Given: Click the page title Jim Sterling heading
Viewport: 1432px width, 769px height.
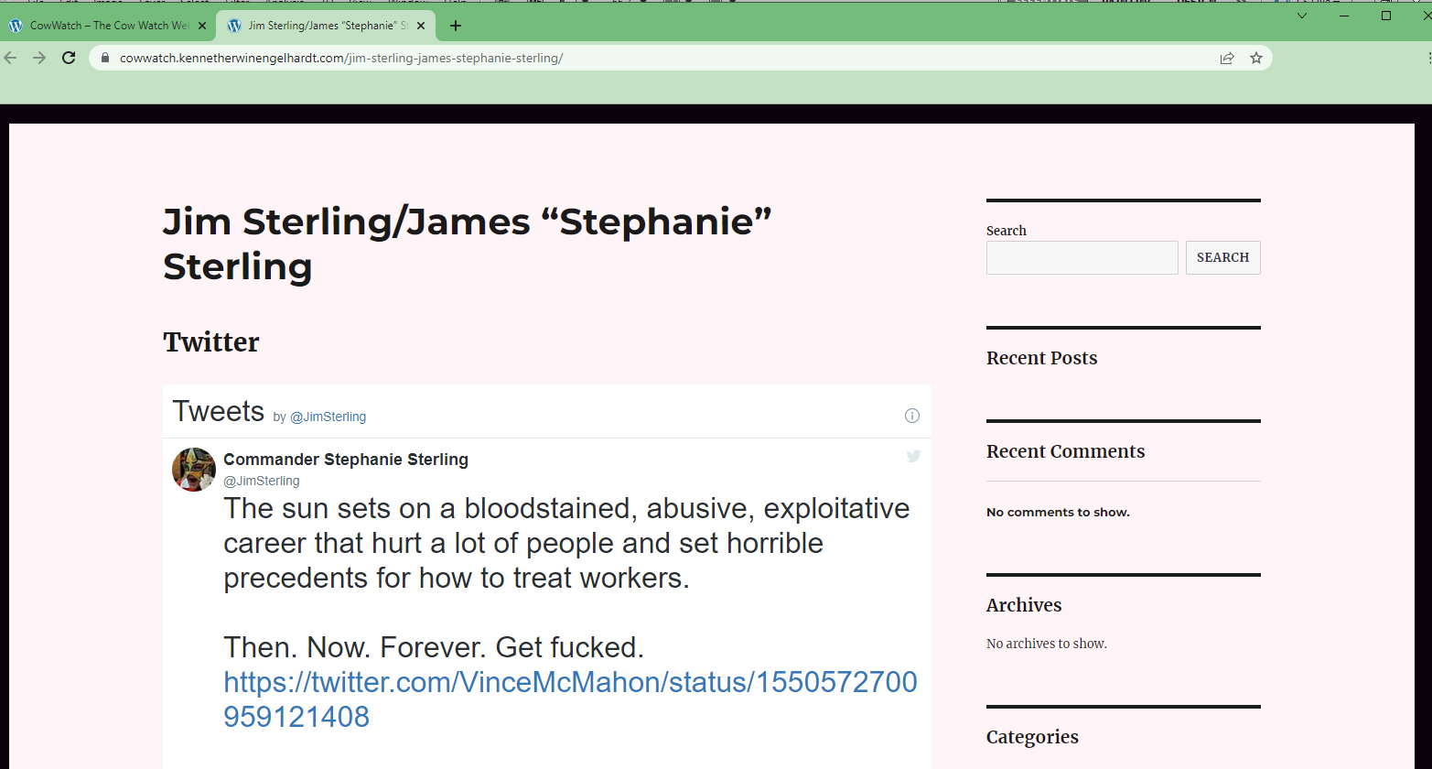Looking at the screenshot, I should (x=468, y=244).
